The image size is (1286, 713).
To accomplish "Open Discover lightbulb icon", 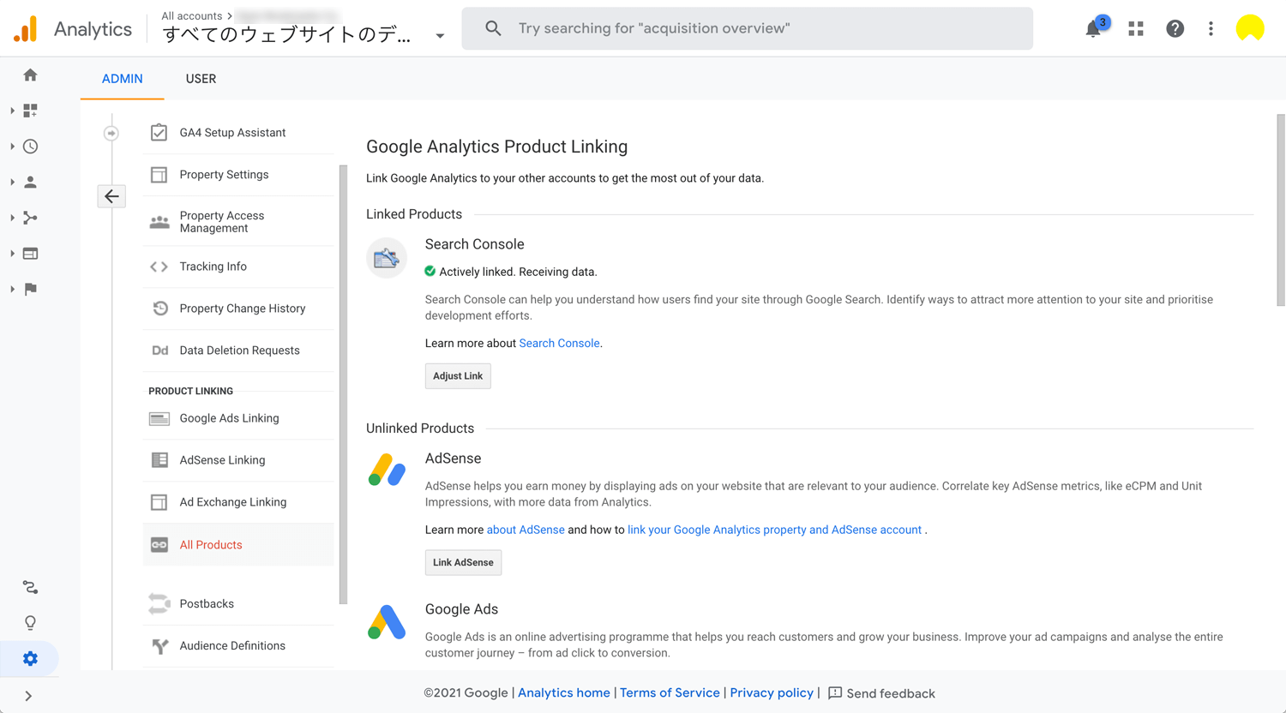I will (x=30, y=623).
